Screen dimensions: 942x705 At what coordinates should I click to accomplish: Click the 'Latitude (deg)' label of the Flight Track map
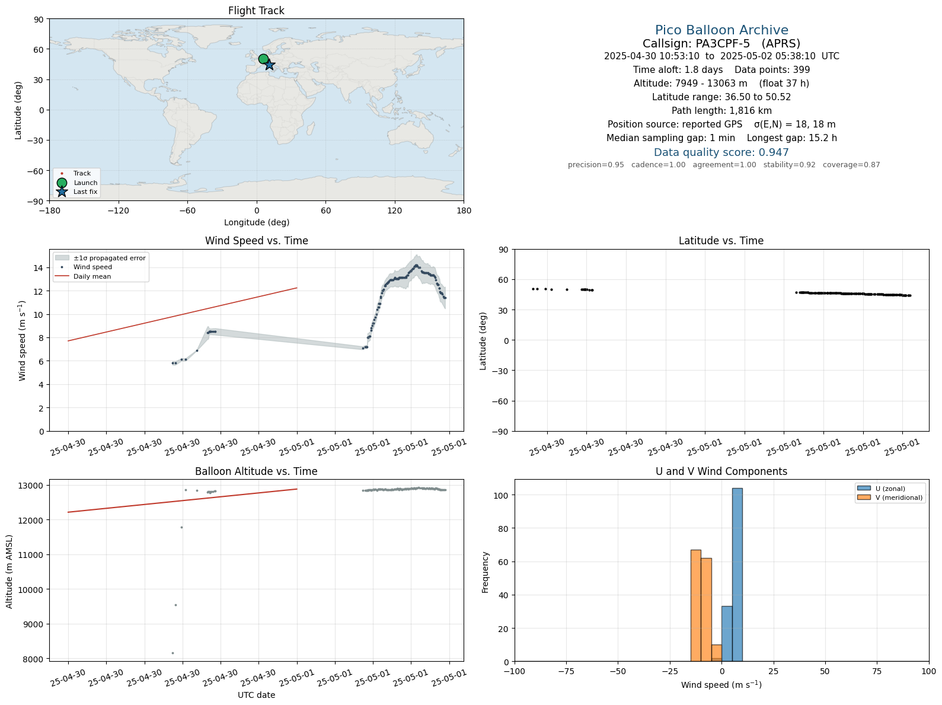[18, 110]
